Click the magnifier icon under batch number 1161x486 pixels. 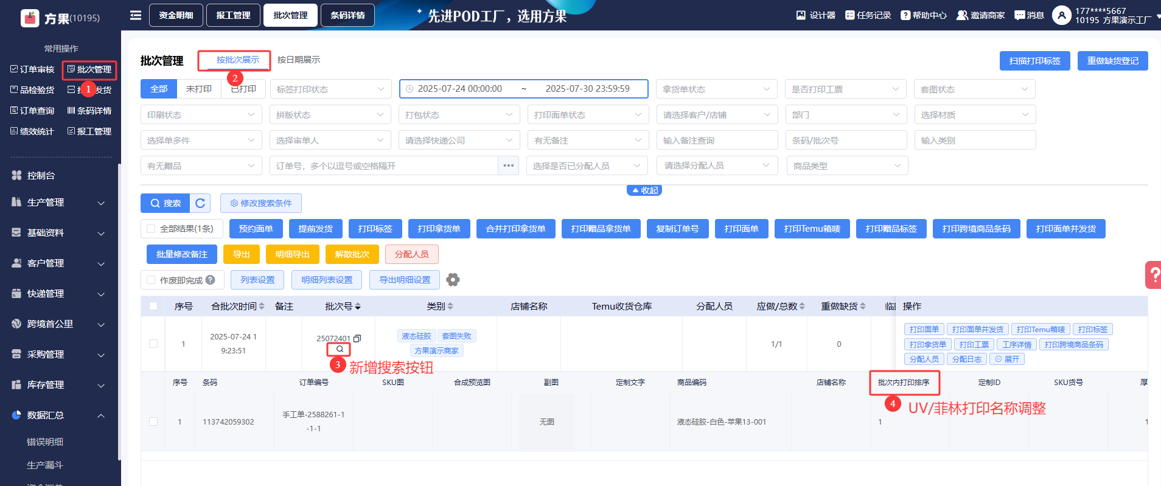339,349
